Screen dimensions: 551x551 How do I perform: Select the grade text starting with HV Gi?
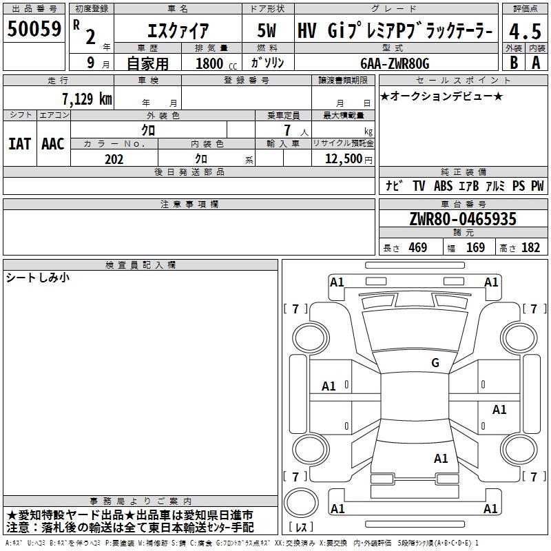(x=395, y=30)
